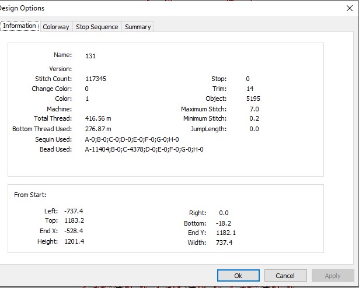Click the Width value 737.4
359x288 pixels.
pyautogui.click(x=224, y=243)
